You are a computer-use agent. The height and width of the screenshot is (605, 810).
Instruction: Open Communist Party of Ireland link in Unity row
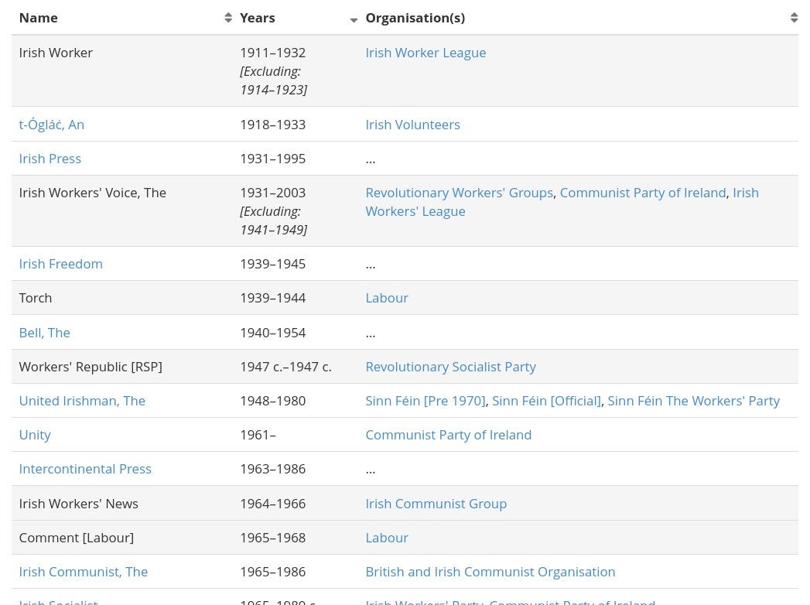pyautogui.click(x=449, y=435)
